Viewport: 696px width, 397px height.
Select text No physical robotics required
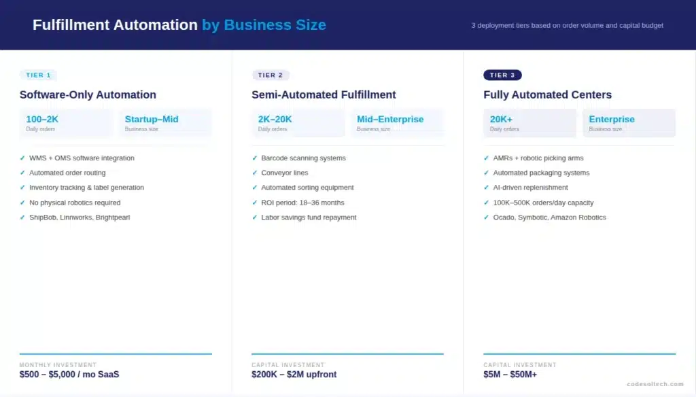(x=75, y=203)
